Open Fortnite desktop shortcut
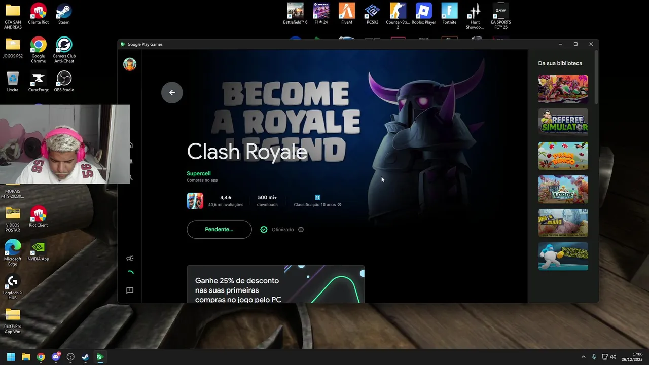Screen dimensions: 649x365 (449, 14)
